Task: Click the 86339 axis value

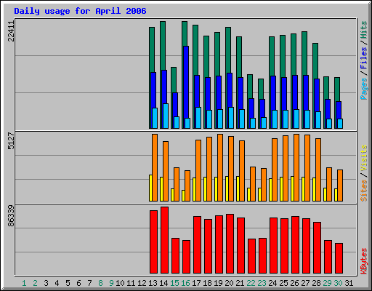Action: pos(11,216)
